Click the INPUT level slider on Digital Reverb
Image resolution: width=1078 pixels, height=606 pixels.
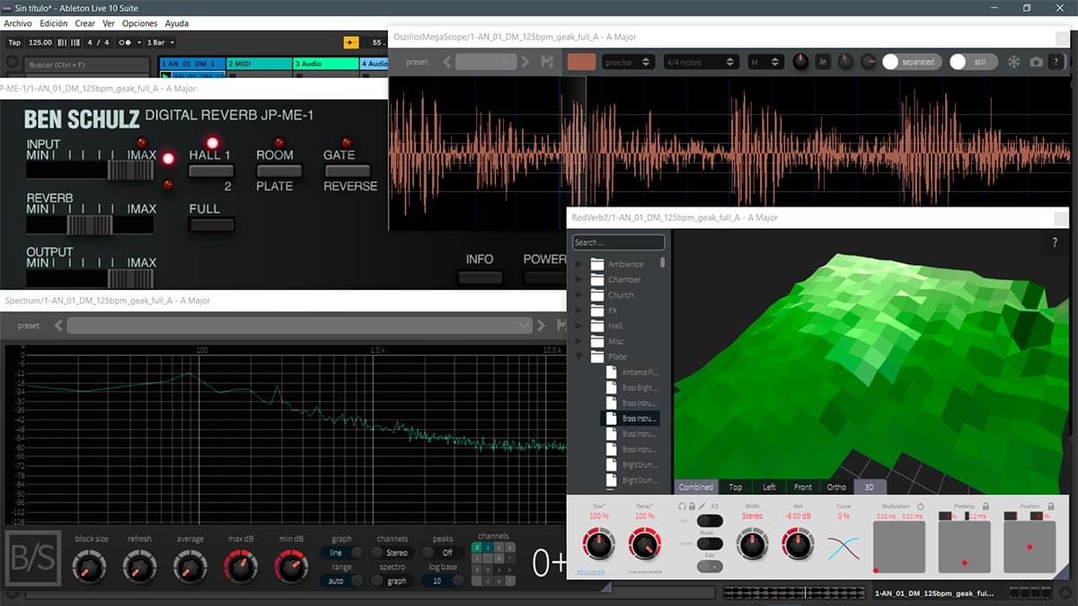point(90,170)
